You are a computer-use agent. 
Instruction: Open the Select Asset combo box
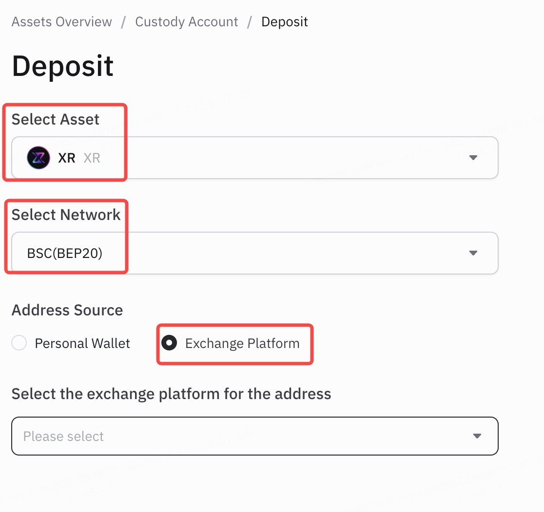click(x=255, y=158)
